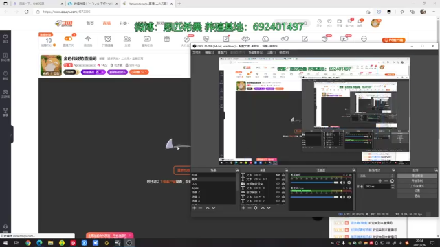Move the selected source up in the list
Image resolution: width=440 pixels, height=247 pixels.
click(x=263, y=208)
